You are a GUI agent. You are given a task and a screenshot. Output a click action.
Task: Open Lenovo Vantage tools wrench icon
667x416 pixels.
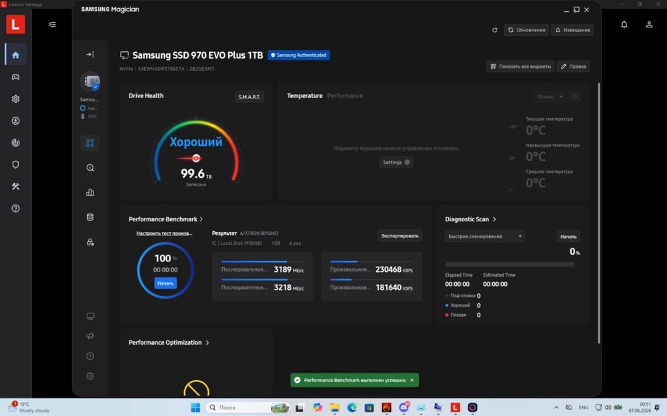16,186
